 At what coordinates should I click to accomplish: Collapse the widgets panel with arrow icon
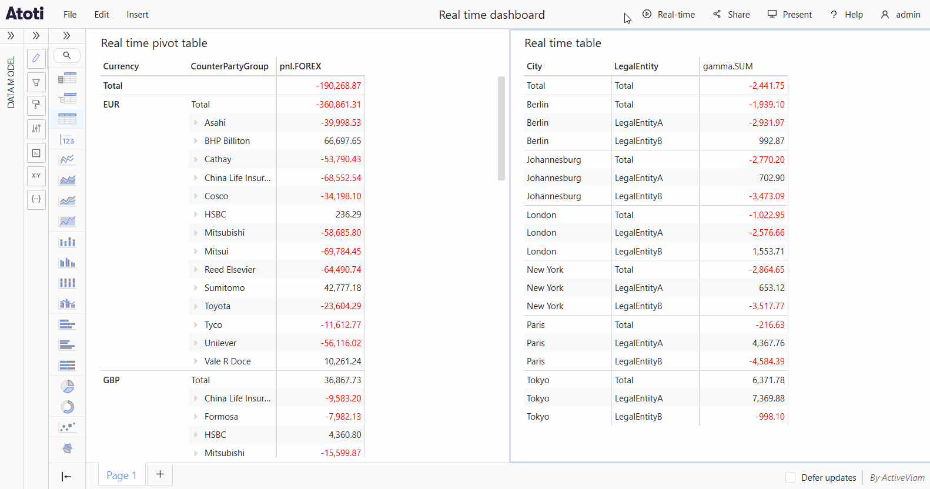[x=66, y=476]
